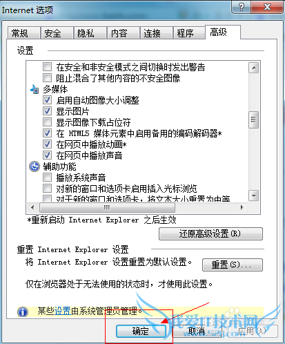Click the scroll up arrow of settings list

254,68
